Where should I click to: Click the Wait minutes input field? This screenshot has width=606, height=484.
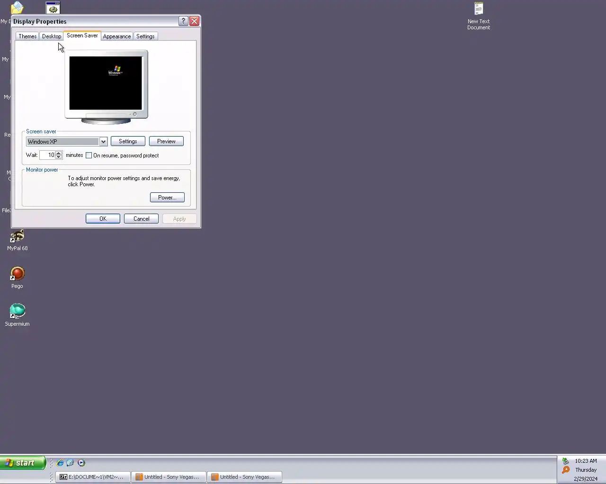[x=47, y=155]
